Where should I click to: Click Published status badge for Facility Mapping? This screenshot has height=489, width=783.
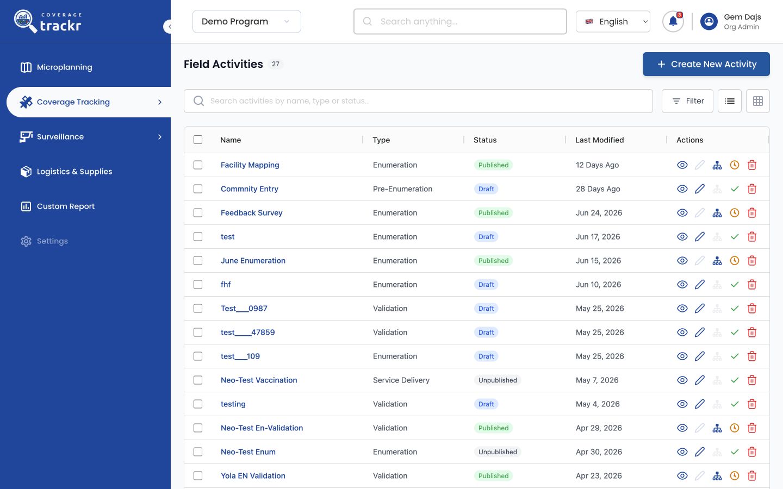click(493, 165)
